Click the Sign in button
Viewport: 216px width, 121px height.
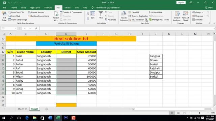tap(181, 3)
